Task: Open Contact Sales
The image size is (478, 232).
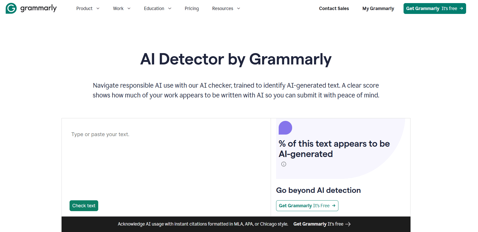Action: tap(334, 8)
